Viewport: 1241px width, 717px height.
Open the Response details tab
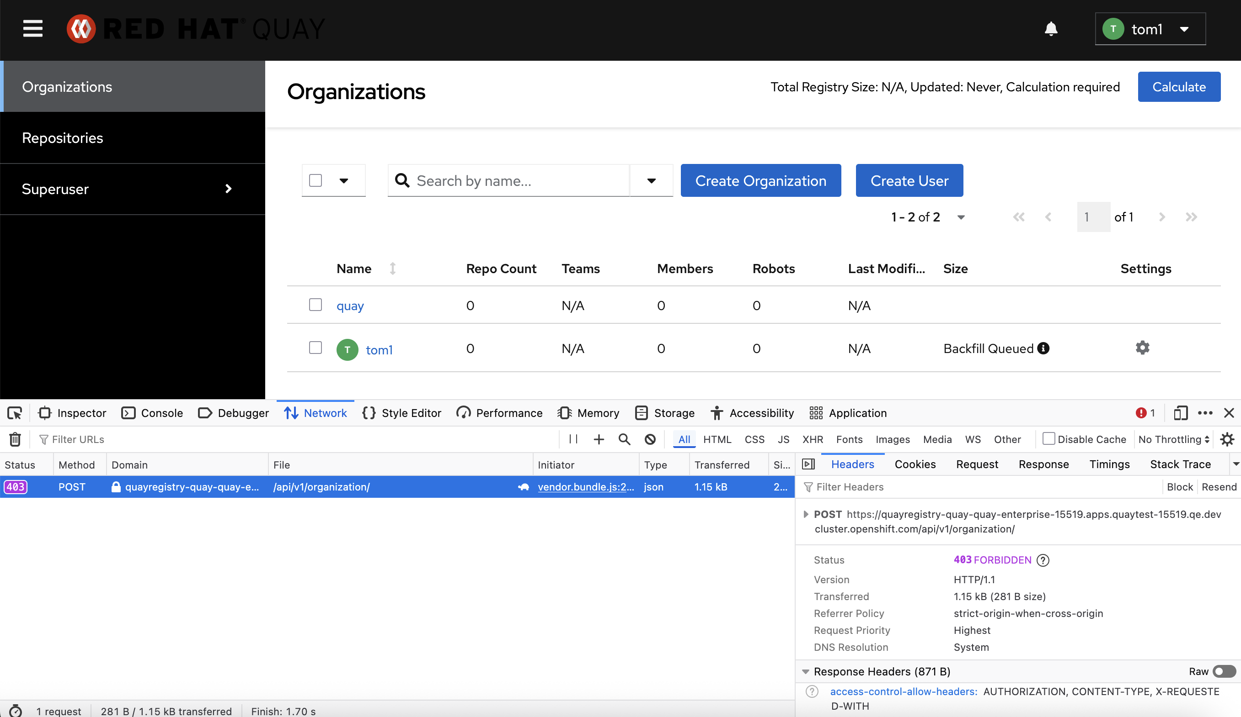coord(1043,464)
